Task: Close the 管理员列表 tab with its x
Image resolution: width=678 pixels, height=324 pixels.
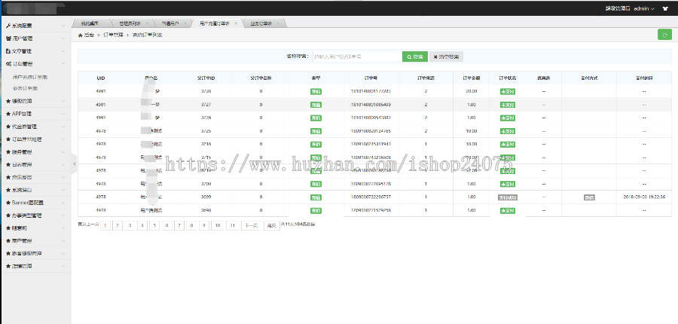Action: (147, 23)
